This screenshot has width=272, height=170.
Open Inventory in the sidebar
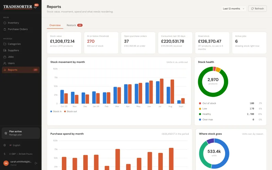tap(21, 23)
